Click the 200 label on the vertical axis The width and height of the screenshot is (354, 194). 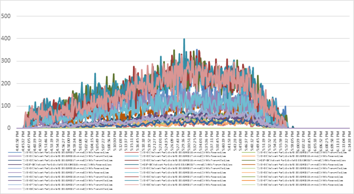(x=6, y=83)
